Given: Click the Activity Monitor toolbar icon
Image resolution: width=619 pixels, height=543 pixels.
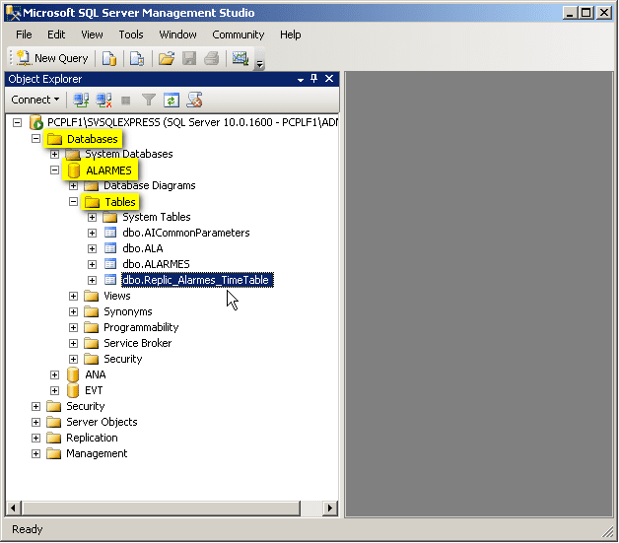Looking at the screenshot, I should pyautogui.click(x=240, y=58).
